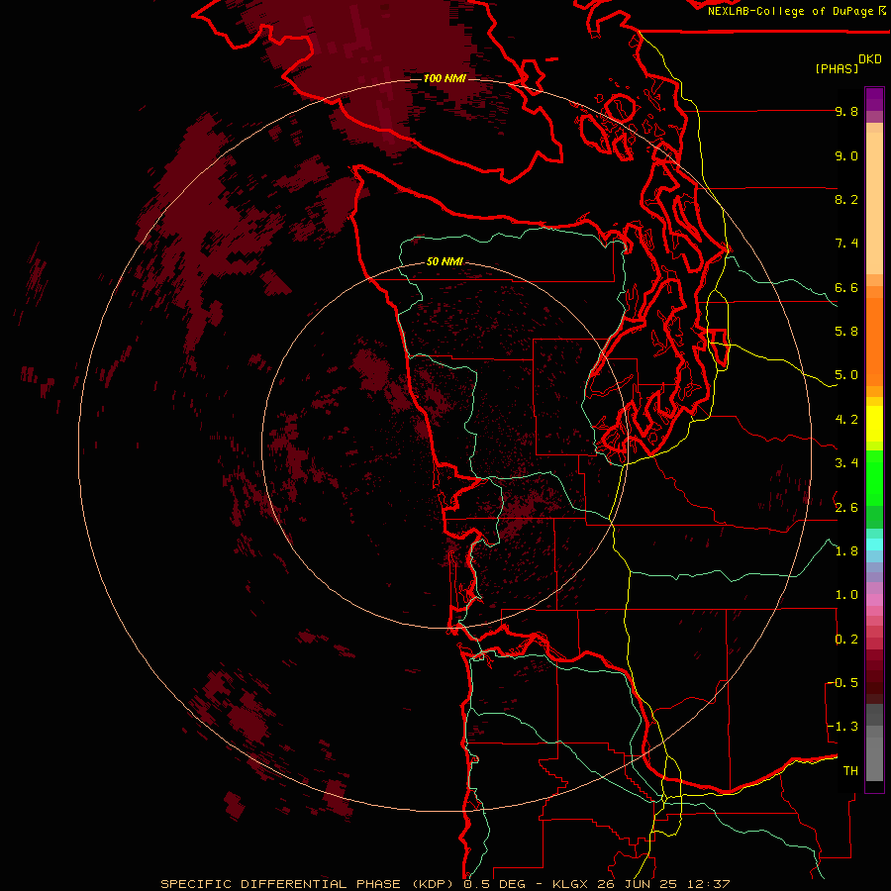
Task: Click the 1.0 scale value
Action: pos(846,595)
